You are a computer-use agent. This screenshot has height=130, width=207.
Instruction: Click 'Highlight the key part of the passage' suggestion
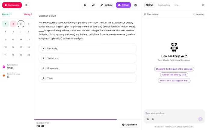[x=174, y=69]
